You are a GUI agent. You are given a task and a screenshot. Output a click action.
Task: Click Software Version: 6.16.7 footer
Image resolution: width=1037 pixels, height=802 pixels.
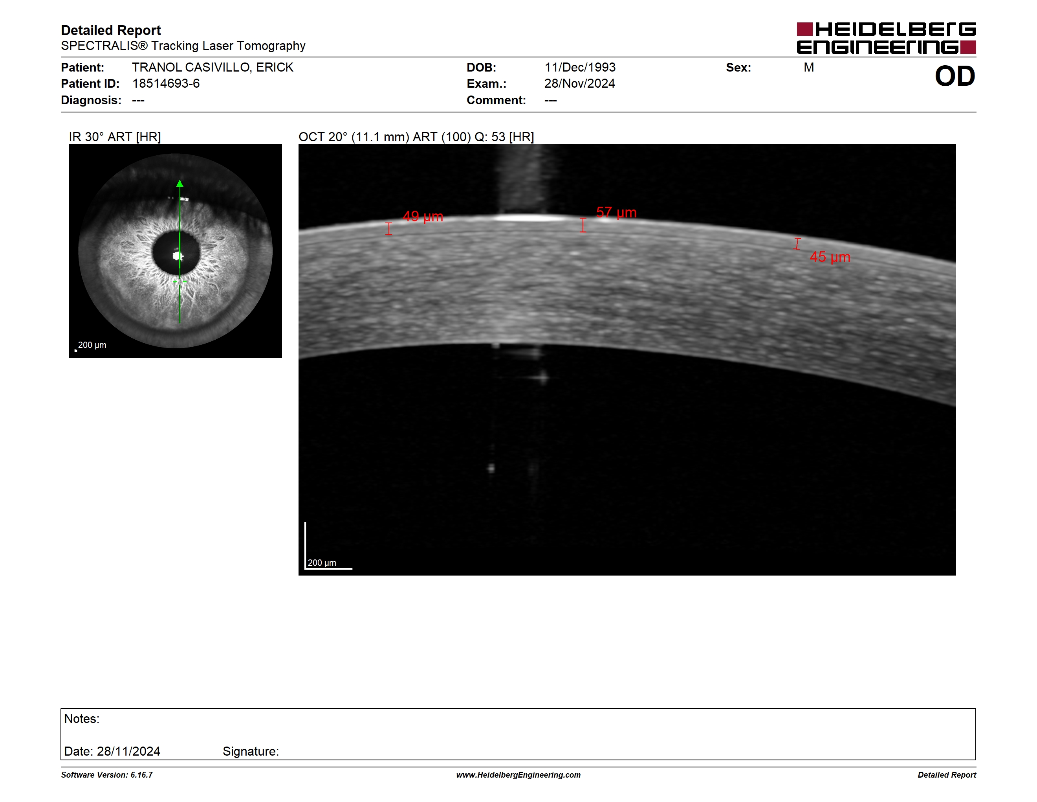point(107,775)
